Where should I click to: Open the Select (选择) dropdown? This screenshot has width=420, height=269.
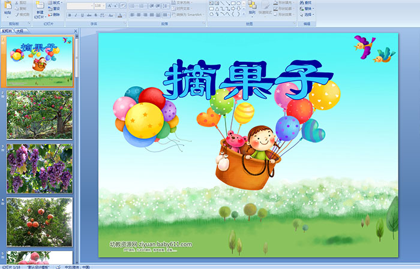point(307,14)
